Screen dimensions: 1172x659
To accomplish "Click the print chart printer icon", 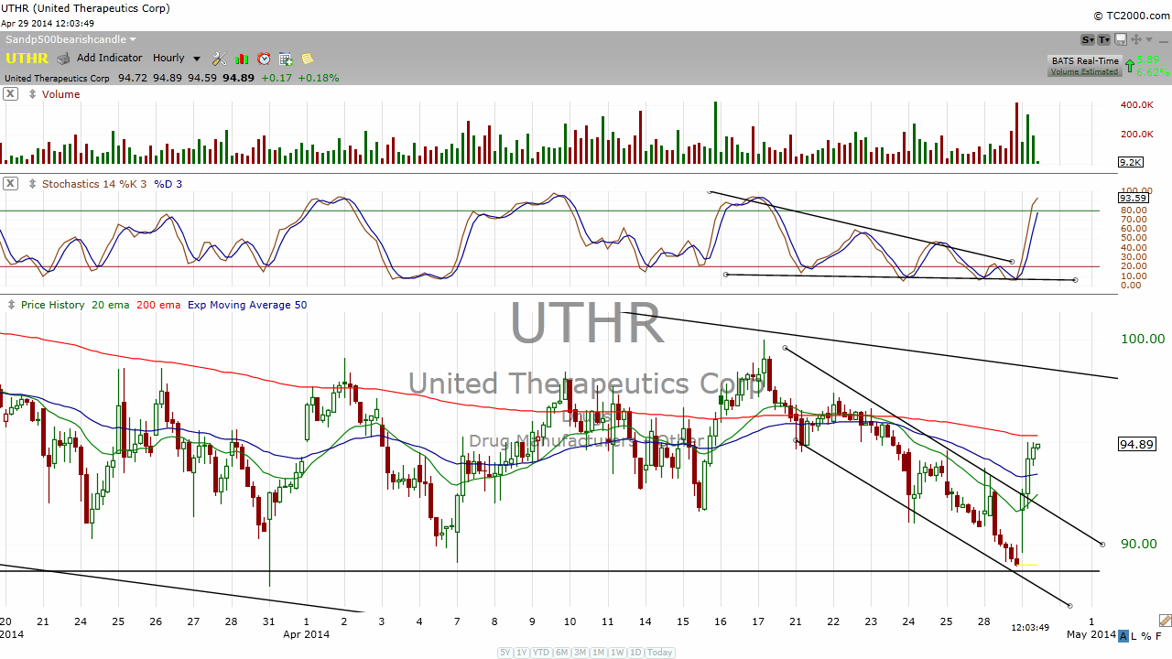I will (x=63, y=59).
